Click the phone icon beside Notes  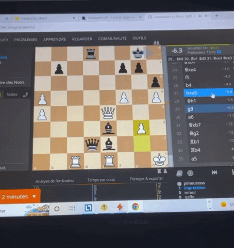[x=25, y=95]
